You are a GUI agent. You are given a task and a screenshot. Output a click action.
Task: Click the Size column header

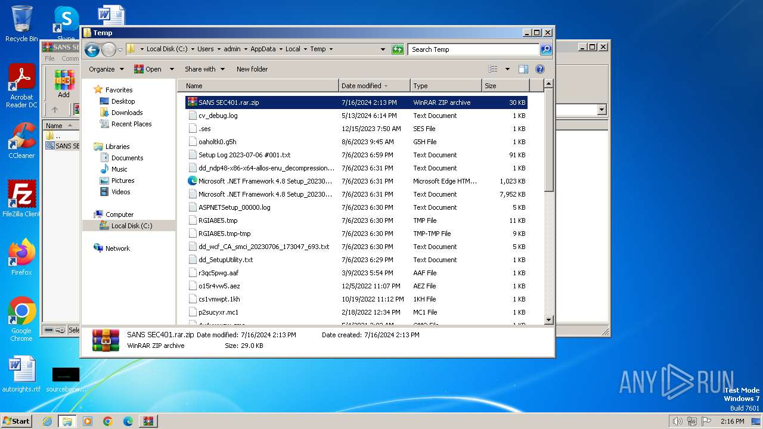pos(505,86)
